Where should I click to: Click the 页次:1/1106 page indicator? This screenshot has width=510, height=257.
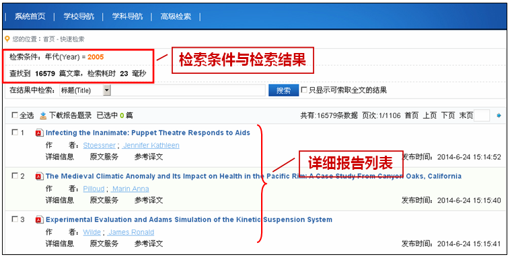[381, 115]
